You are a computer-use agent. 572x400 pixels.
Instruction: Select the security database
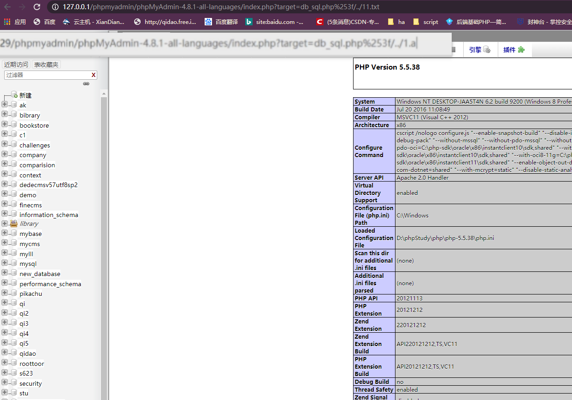30,383
